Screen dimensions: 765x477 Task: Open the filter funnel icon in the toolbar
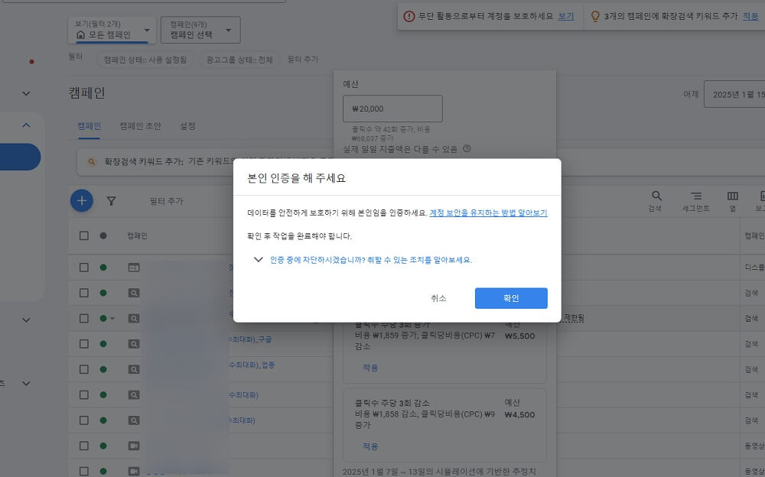point(112,200)
